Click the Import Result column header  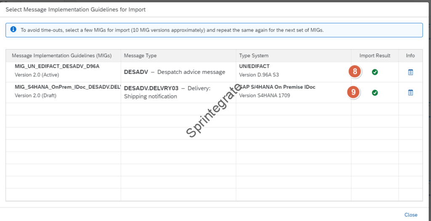[375, 55]
